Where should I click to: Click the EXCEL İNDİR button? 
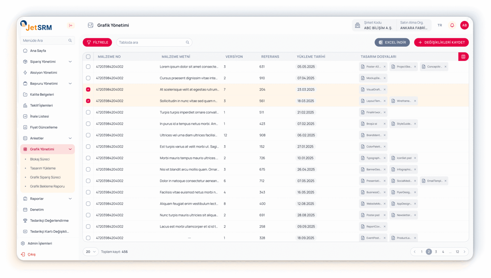point(392,42)
